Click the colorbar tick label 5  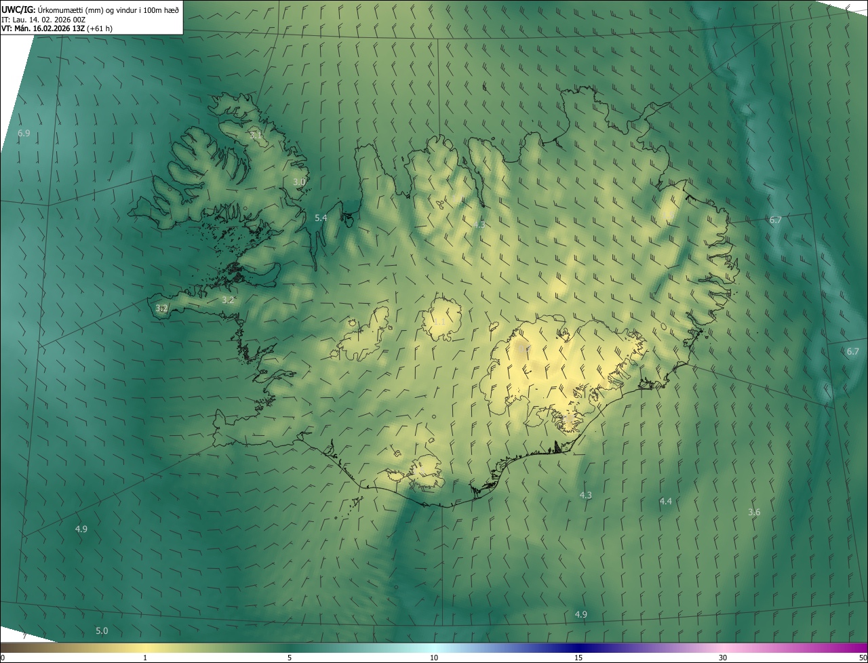point(290,658)
